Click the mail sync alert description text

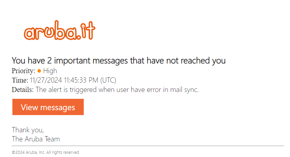[117, 90]
